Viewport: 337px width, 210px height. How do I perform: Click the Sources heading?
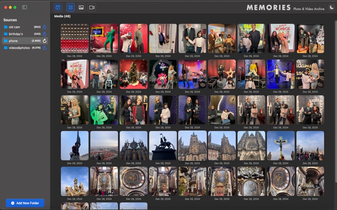[x=10, y=20]
